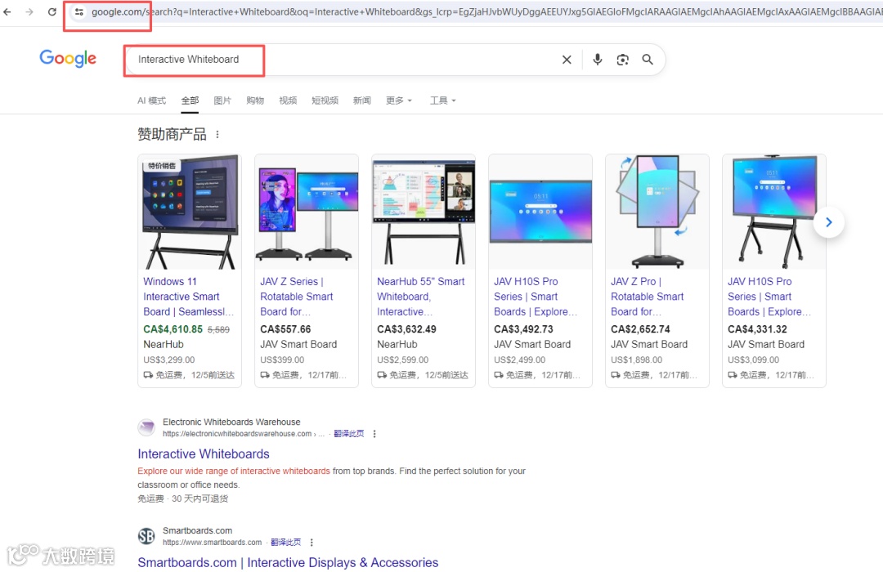
Task: Open Windows 11 Smart Board product image
Action: [190, 212]
